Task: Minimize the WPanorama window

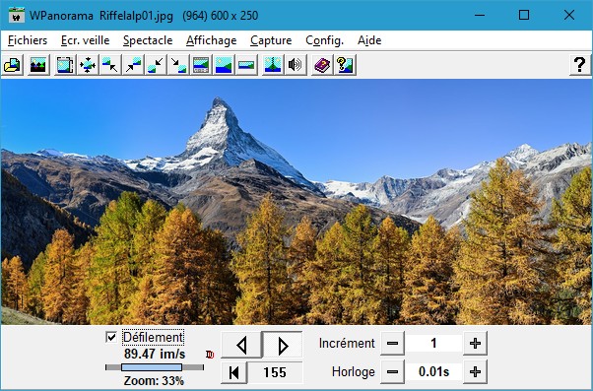Action: [x=480, y=15]
